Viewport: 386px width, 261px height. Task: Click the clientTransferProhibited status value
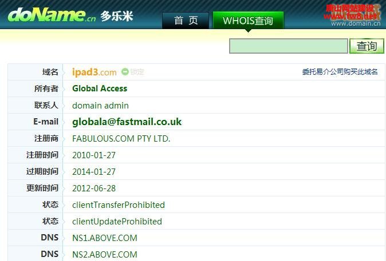tap(118, 204)
